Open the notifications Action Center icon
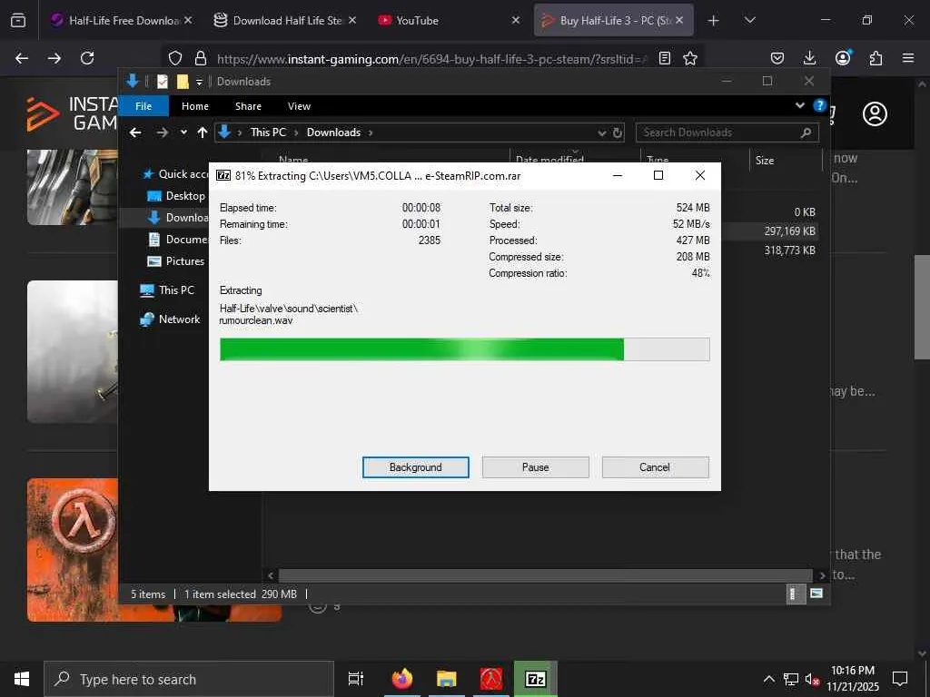The width and height of the screenshot is (930, 697). 900,679
